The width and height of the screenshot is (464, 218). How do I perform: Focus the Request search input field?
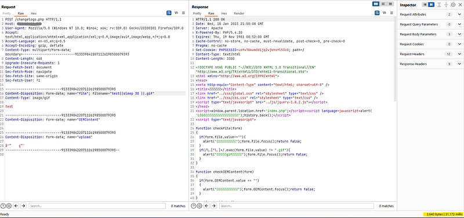97,206
